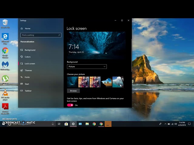Show hidden tray icons with the chevron
This screenshot has width=194, height=145.
coord(165,124)
